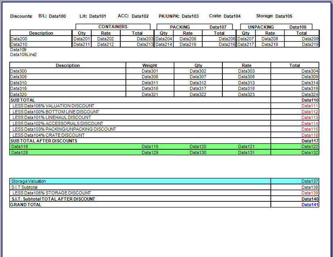Select PK/UNPK discount value Data103
Screen dimensions: 333x257
point(190,16)
